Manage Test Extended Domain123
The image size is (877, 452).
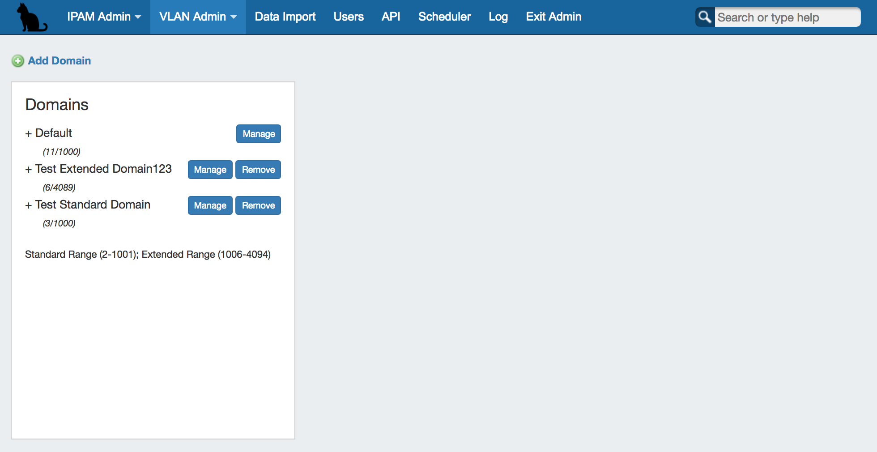click(210, 170)
